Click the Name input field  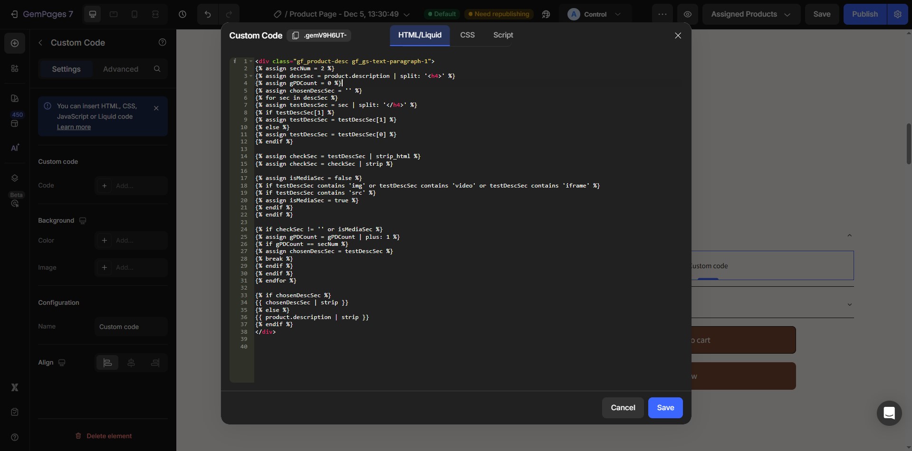[131, 327]
